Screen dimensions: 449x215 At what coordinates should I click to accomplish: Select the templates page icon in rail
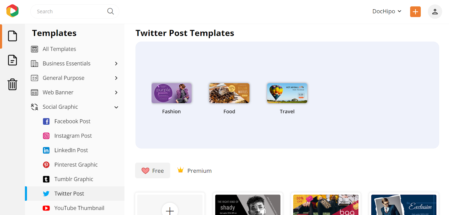click(x=12, y=36)
